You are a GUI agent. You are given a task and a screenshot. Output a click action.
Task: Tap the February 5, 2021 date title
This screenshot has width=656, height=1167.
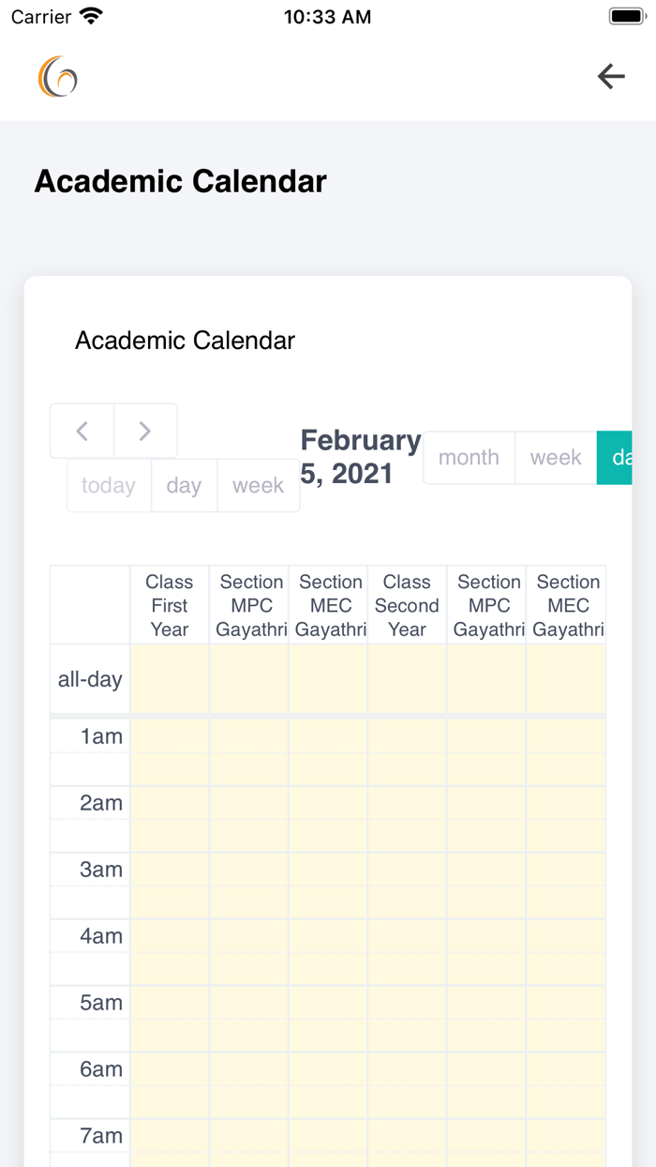[x=361, y=457]
